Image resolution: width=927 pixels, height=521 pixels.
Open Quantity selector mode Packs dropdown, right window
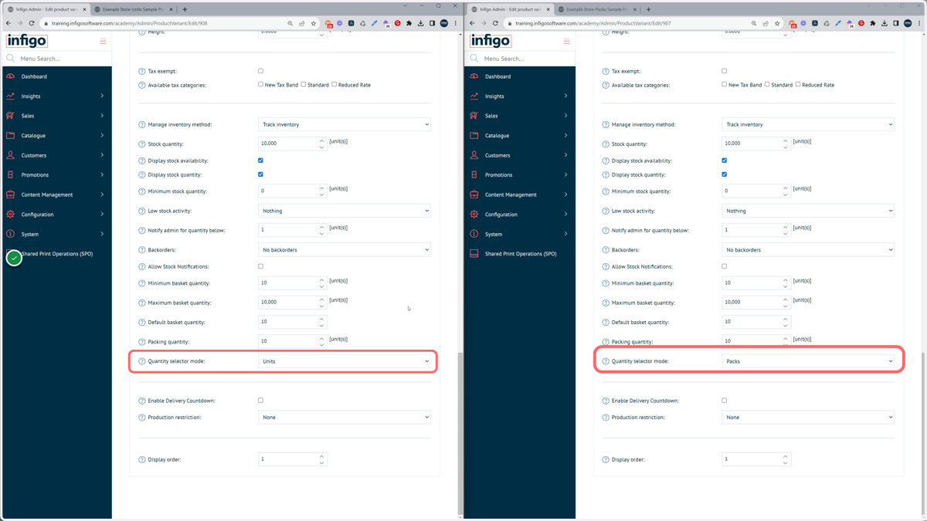point(808,361)
